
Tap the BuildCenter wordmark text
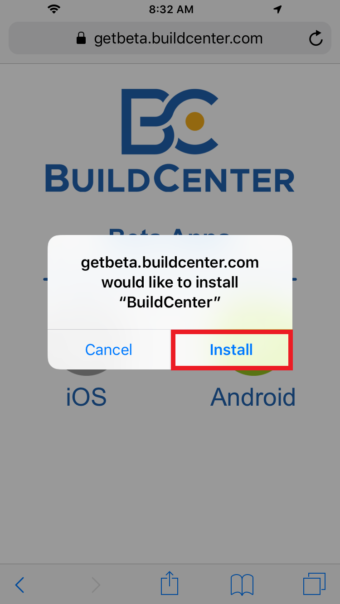click(170, 179)
